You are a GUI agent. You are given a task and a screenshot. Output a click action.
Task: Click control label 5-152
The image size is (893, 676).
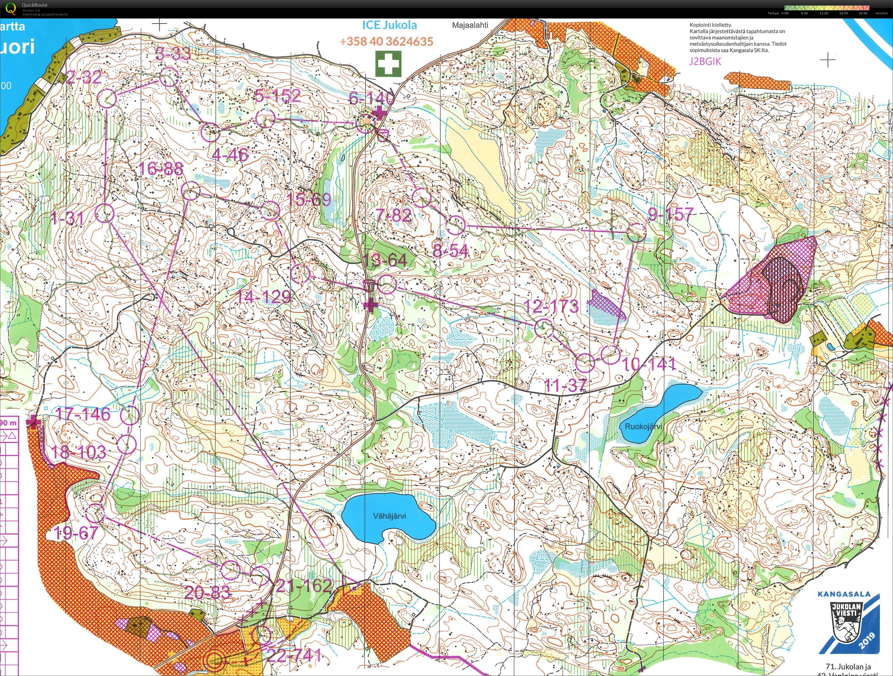[x=278, y=96]
